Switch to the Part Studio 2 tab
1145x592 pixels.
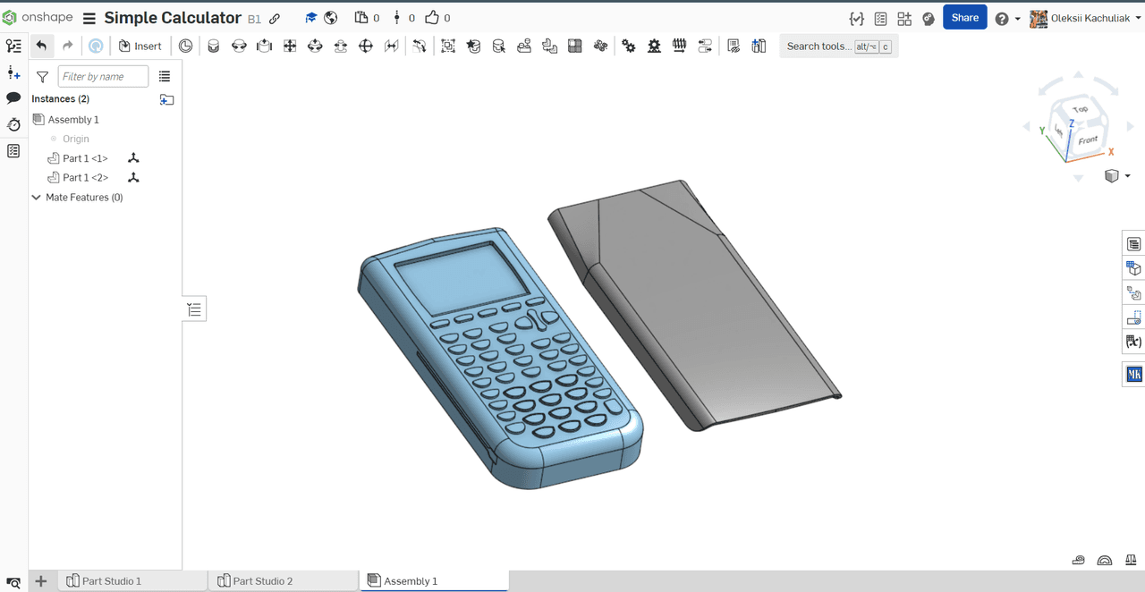tap(262, 581)
